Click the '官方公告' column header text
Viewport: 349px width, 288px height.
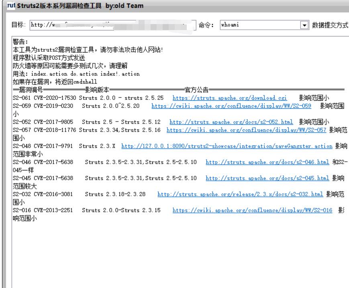196,90
